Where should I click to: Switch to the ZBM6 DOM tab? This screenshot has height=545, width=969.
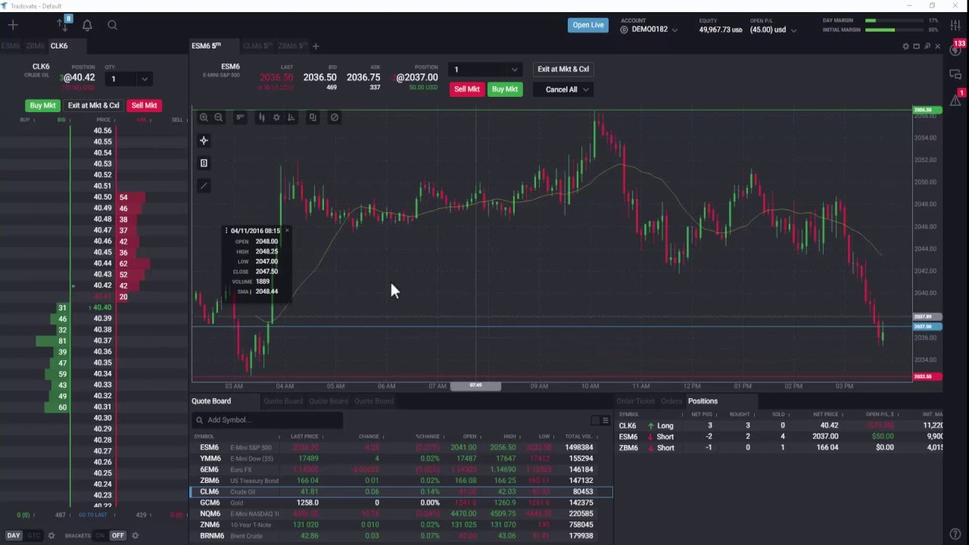(36, 46)
